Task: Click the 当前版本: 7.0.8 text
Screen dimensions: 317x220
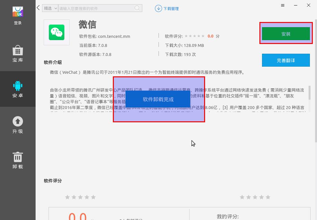Action: pos(93,45)
